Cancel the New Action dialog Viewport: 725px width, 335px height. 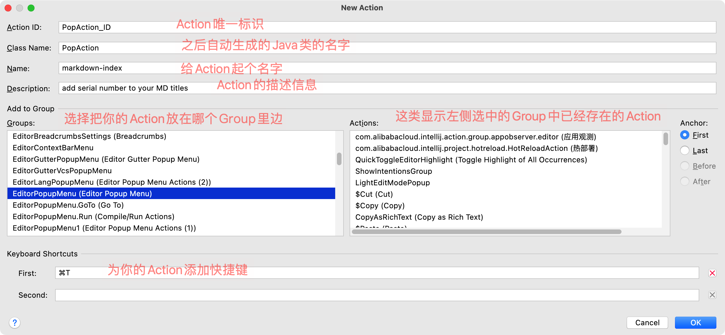tap(647, 322)
